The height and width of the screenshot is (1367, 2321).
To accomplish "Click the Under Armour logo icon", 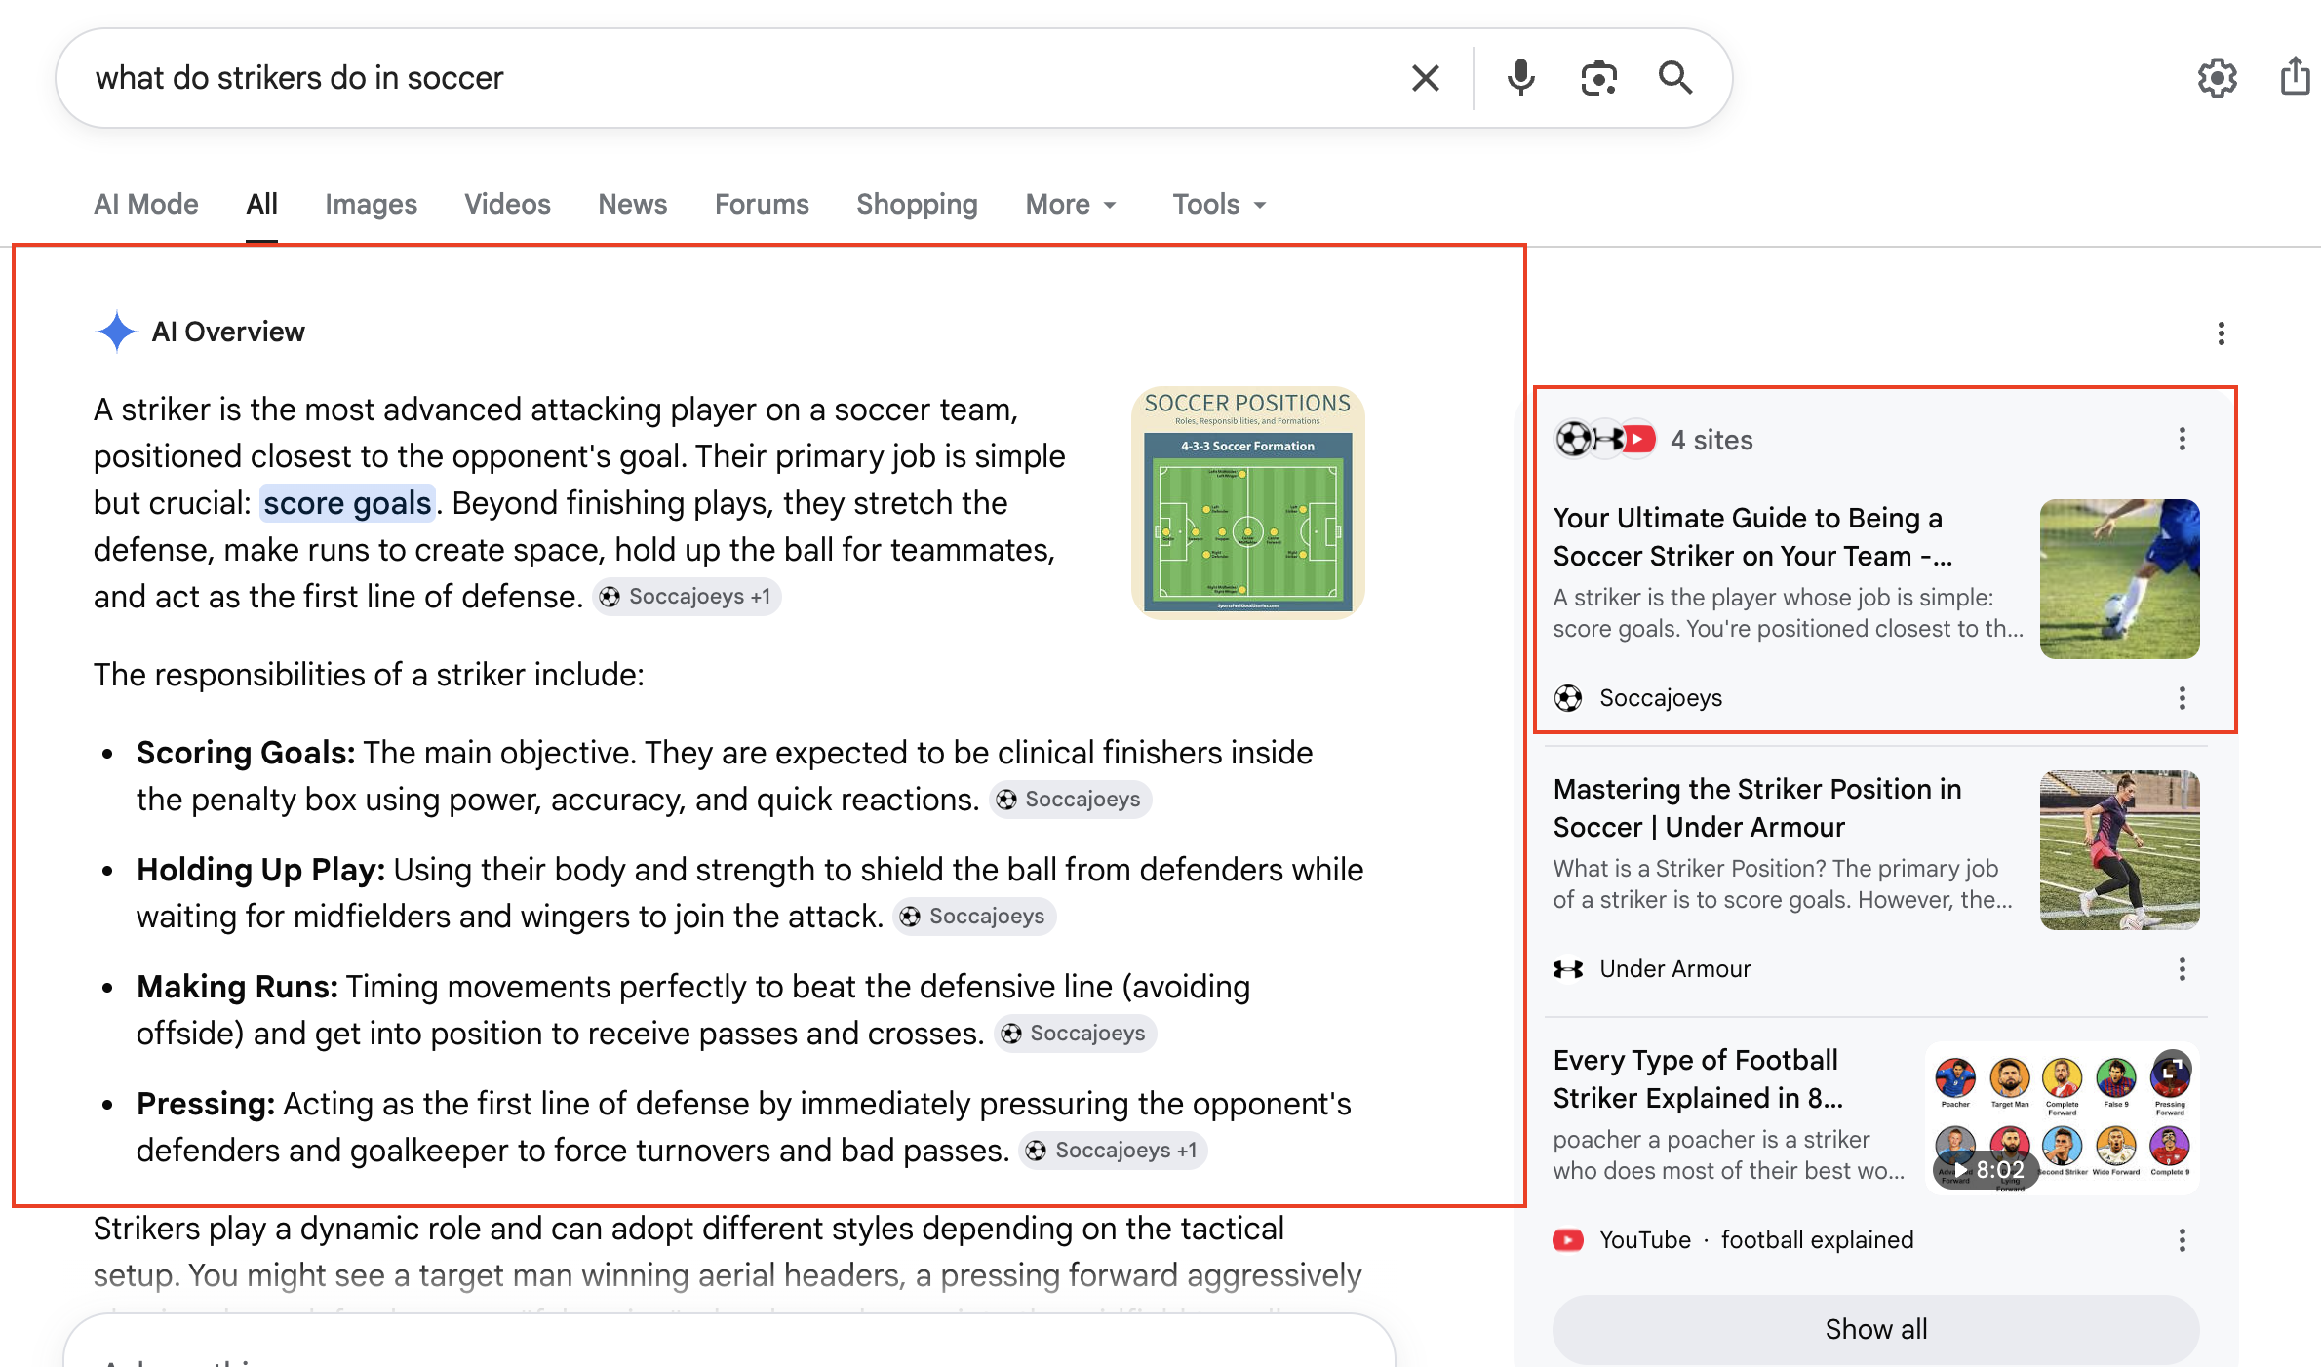I will pos(1568,969).
